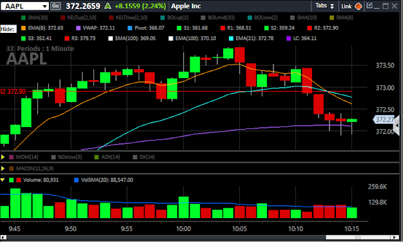This screenshot has height=242, width=403.
Task: Click the 129.8K volume axis label
Action: (377, 203)
